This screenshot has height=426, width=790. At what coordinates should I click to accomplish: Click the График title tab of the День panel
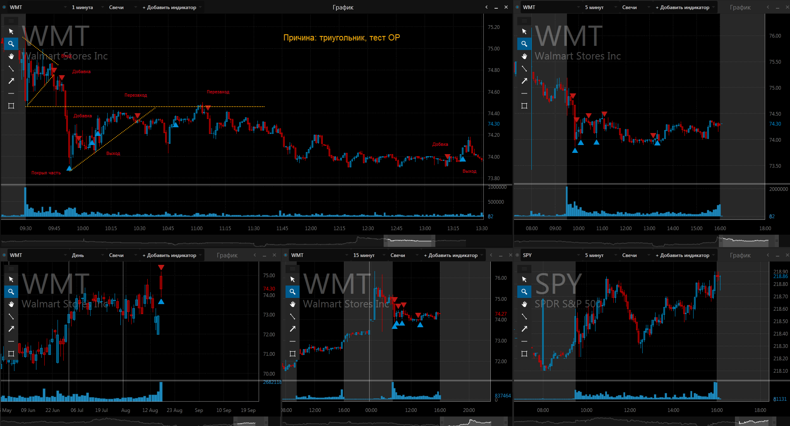click(227, 255)
